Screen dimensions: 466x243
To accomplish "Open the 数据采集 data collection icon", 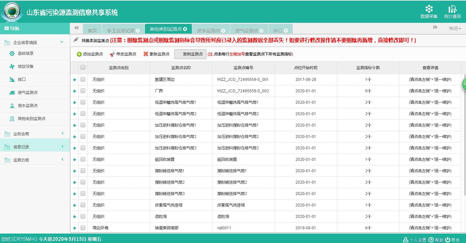I will (x=429, y=9).
